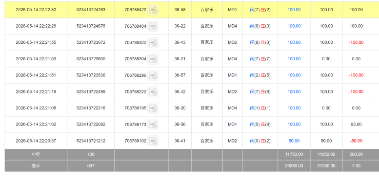Click timestamp 2026-05-14 22:21:51

[x=36, y=75]
